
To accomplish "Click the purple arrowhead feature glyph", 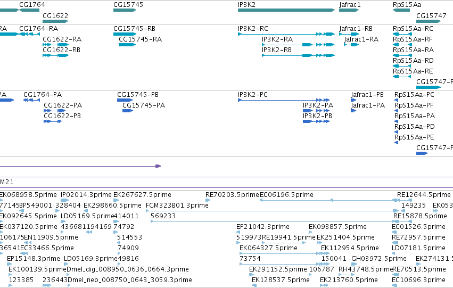I will click(158, 166).
